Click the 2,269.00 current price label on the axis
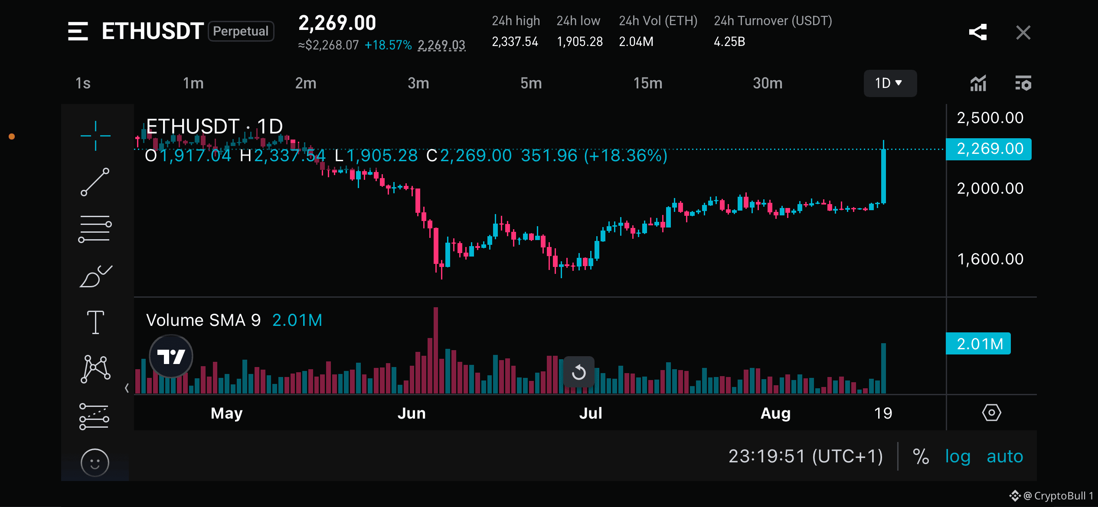1098x507 pixels. point(989,149)
